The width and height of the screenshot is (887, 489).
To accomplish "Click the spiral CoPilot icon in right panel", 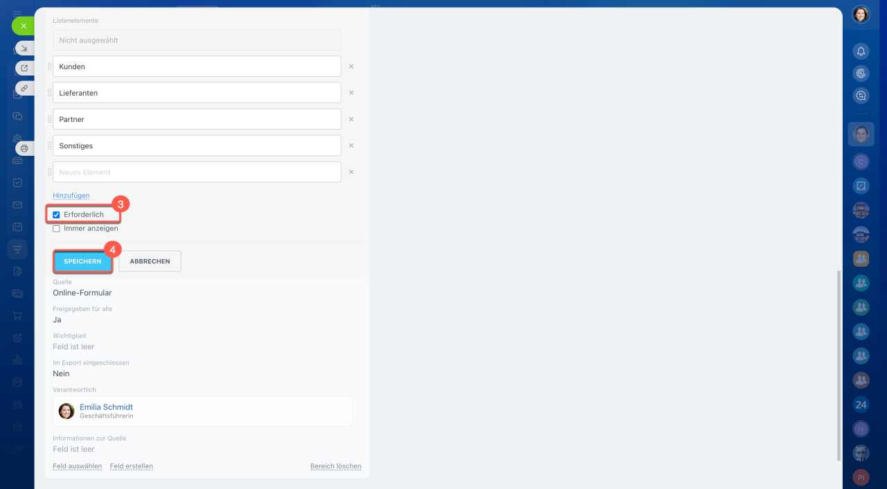I will 861,73.
